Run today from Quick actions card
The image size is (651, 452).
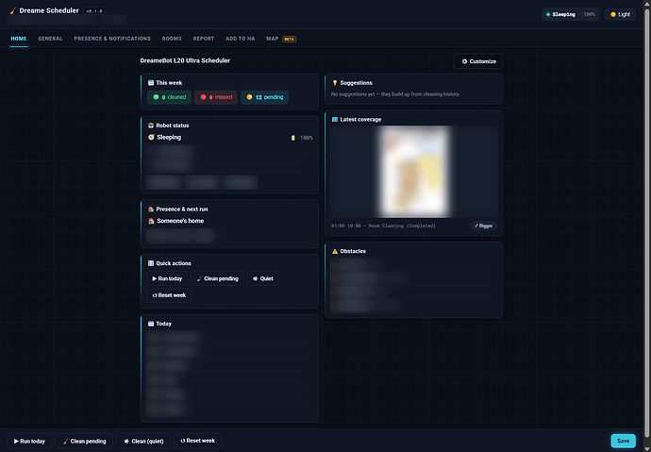[x=167, y=278]
